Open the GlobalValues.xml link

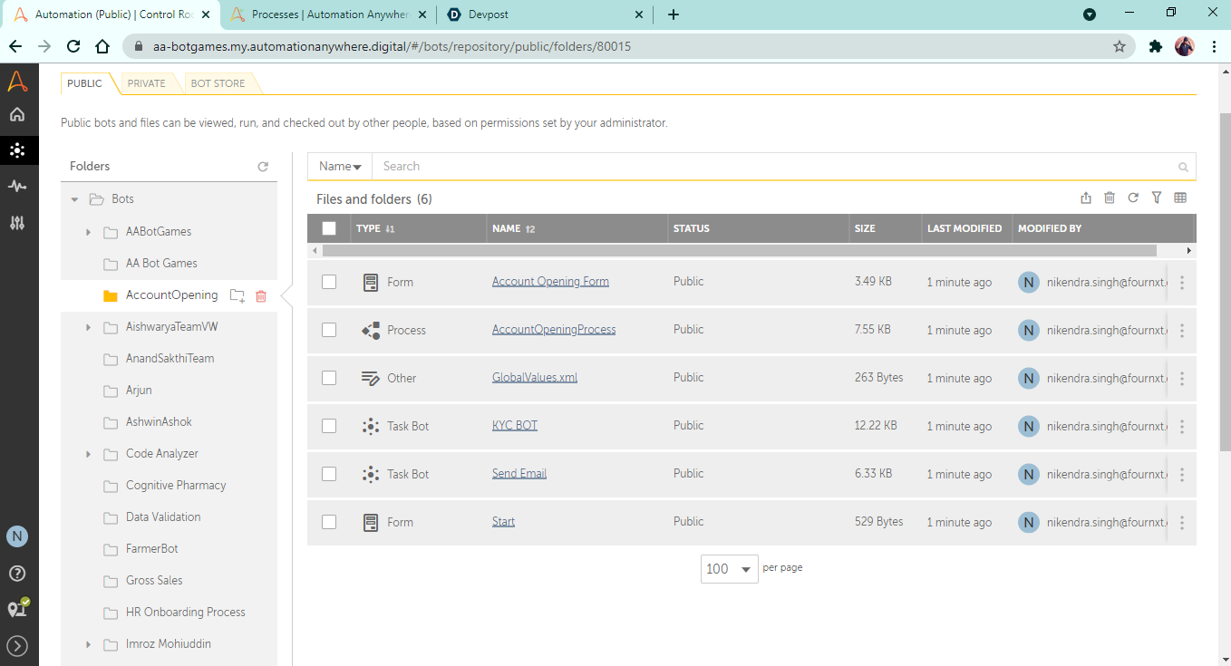coord(535,378)
